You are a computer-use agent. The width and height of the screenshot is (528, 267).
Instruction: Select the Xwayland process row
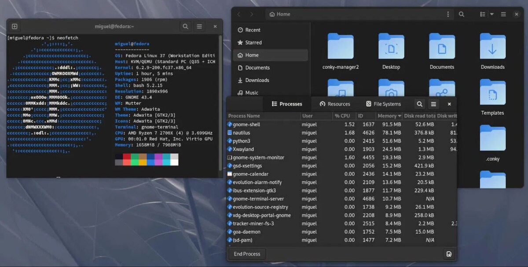[342, 149]
